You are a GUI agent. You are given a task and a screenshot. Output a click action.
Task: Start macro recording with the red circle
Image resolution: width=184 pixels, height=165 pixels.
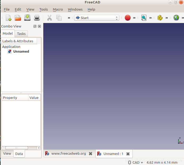tap(128, 18)
